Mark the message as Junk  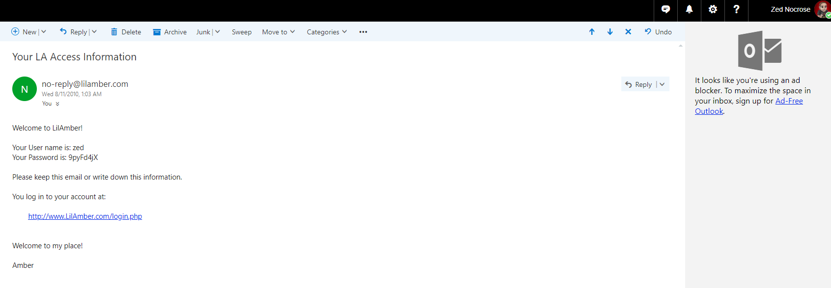[203, 32]
